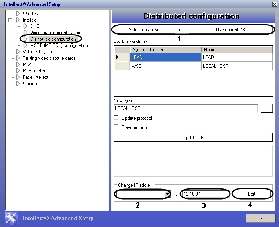Click the arrow icon beside Intellect
Image resolution: width=279 pixels, height=227 pixels.
[18, 20]
